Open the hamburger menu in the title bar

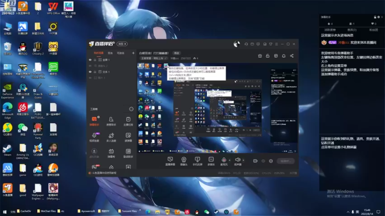click(276, 44)
